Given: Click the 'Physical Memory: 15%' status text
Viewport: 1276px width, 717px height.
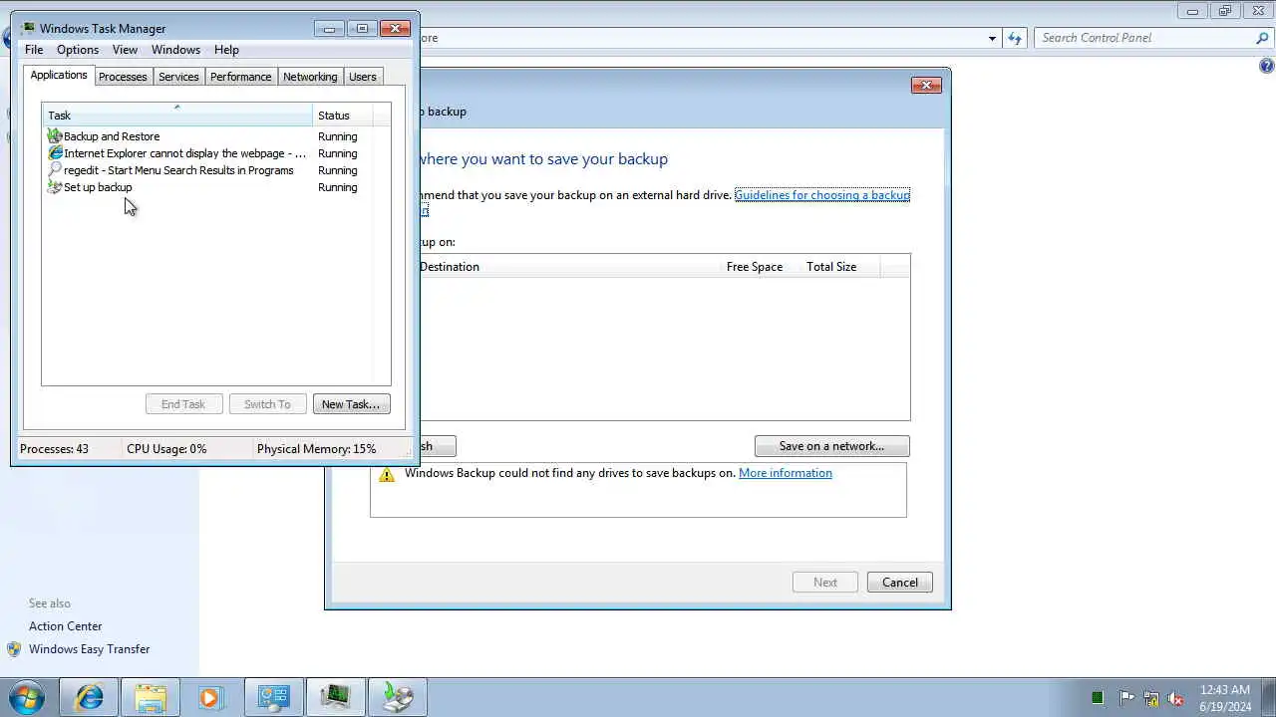Looking at the screenshot, I should pos(316,449).
